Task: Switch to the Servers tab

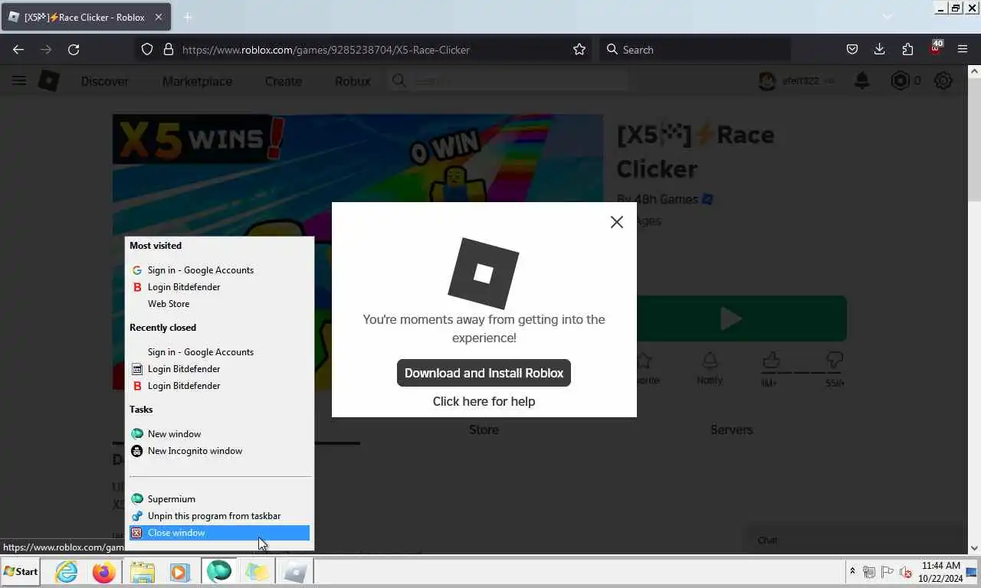Action: tap(731, 430)
